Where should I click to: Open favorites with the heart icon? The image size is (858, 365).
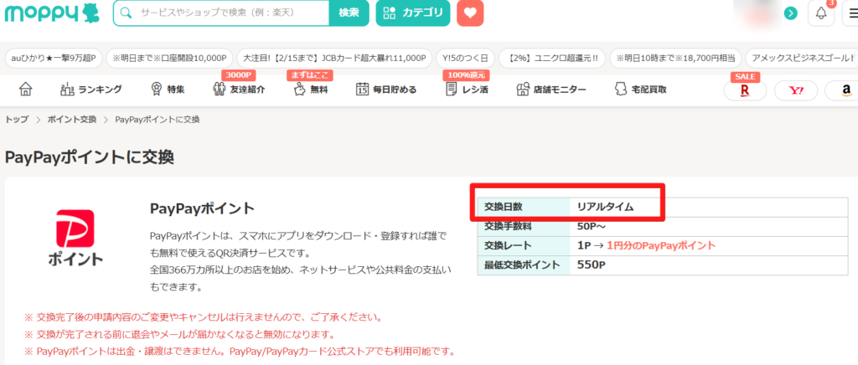point(470,13)
